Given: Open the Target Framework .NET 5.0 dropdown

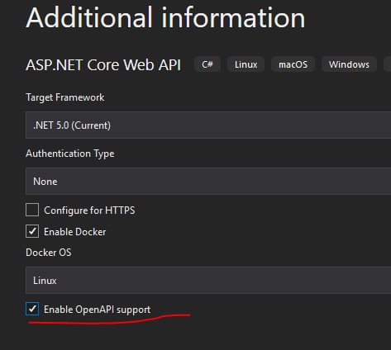Looking at the screenshot, I should click(x=208, y=125).
